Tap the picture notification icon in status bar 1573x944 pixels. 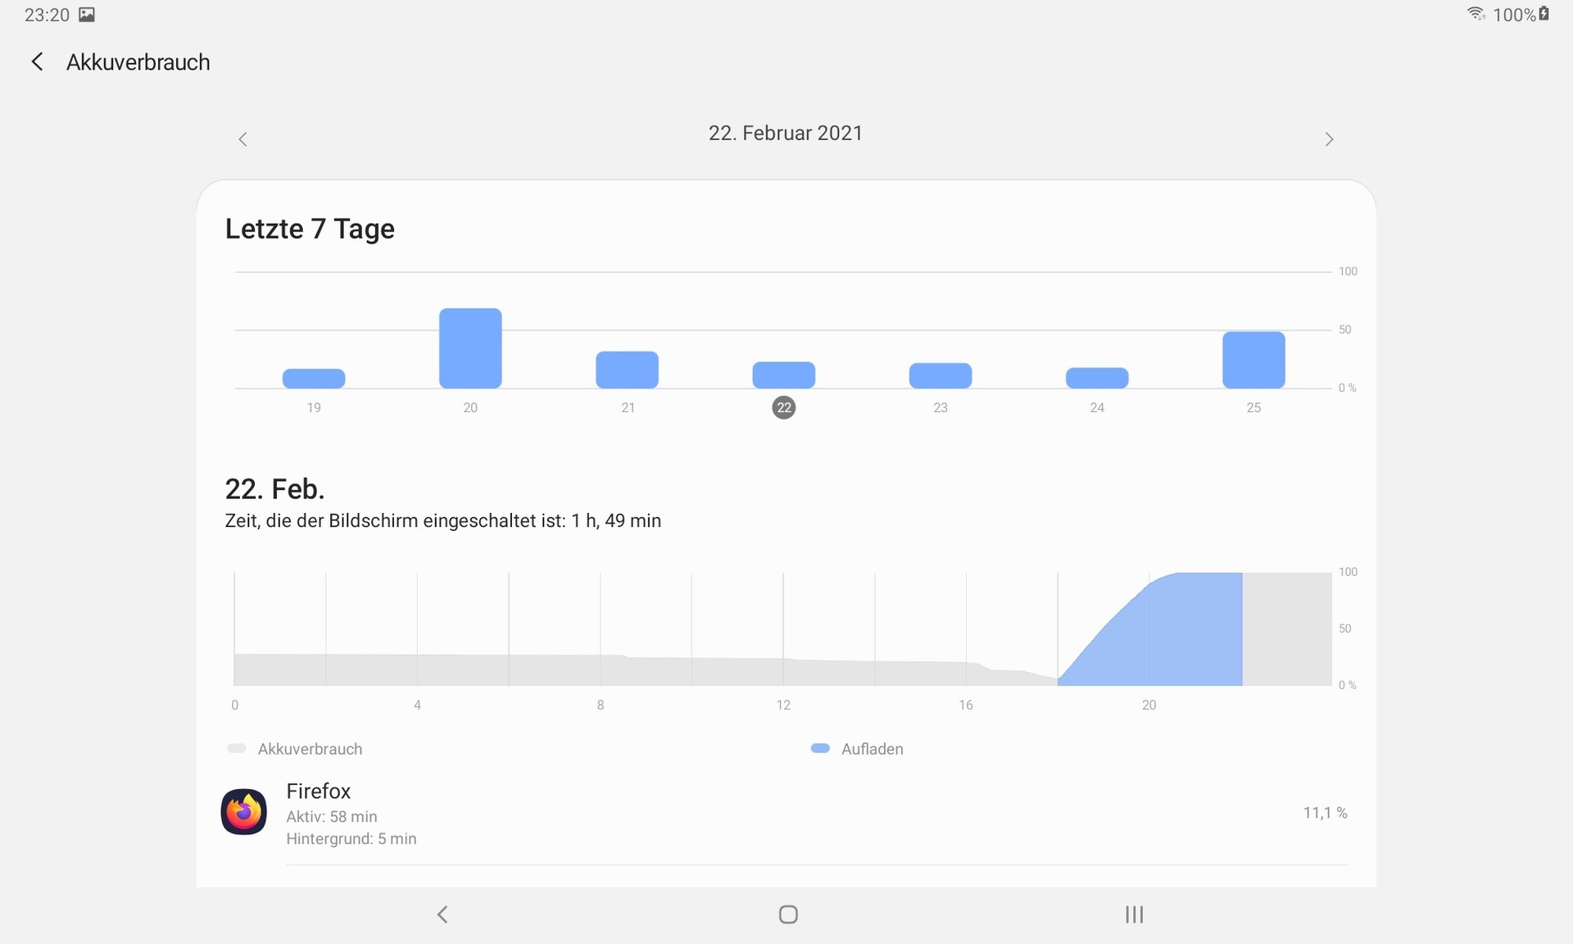tap(87, 14)
